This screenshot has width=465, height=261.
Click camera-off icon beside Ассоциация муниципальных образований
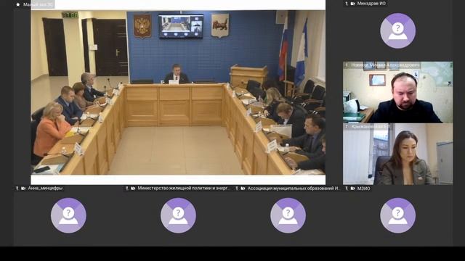point(243,188)
